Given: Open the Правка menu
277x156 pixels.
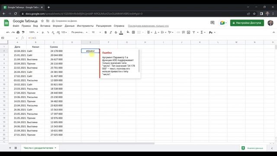Looking at the screenshot, I should tap(26, 26).
